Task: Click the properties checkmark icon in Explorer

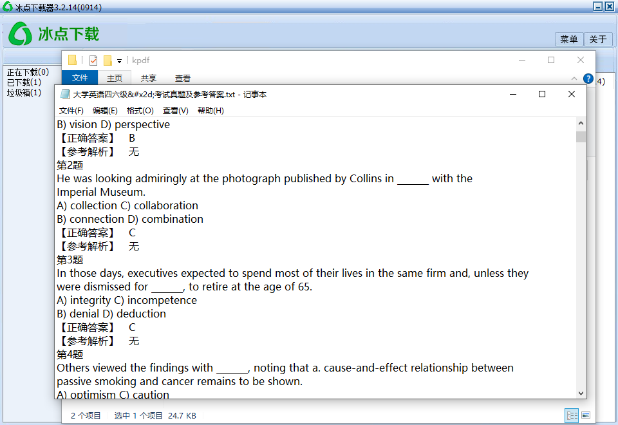Action: click(x=93, y=61)
